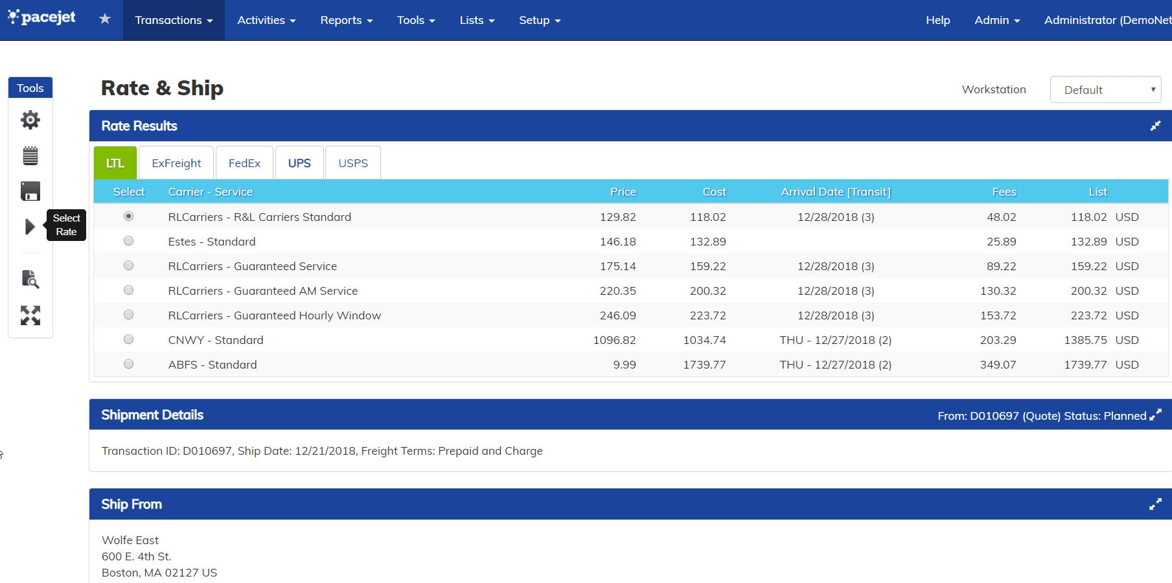Viewport: 1172px width, 583px height.
Task: Click the Help link
Action: pos(937,20)
